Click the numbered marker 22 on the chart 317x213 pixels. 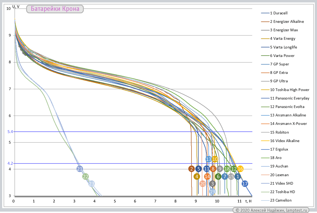pyautogui.click(x=85, y=176)
